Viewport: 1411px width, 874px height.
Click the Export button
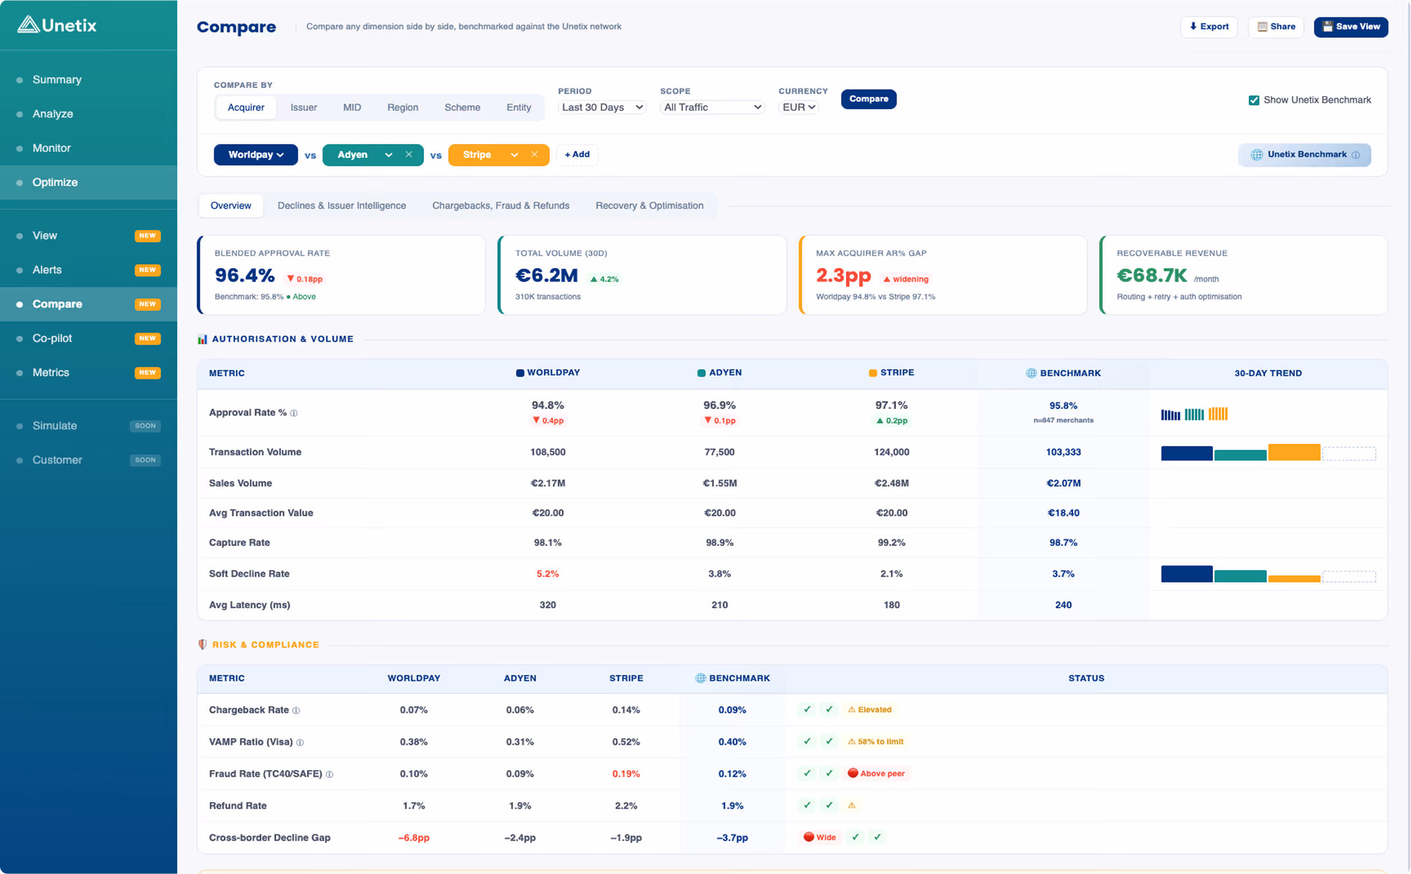(x=1209, y=27)
